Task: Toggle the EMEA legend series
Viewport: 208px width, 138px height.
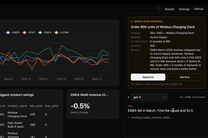Action: (x=44, y=32)
